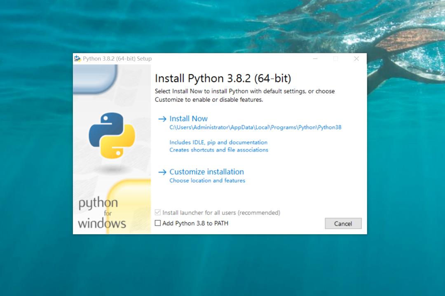This screenshot has height=296, width=445.
Task: Click 'Creates shortcuts and file associations' text
Action: (x=219, y=150)
